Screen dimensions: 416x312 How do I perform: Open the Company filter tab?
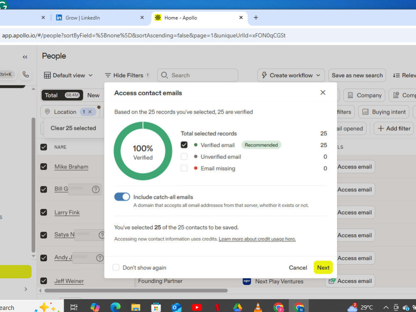pyautogui.click(x=364, y=95)
